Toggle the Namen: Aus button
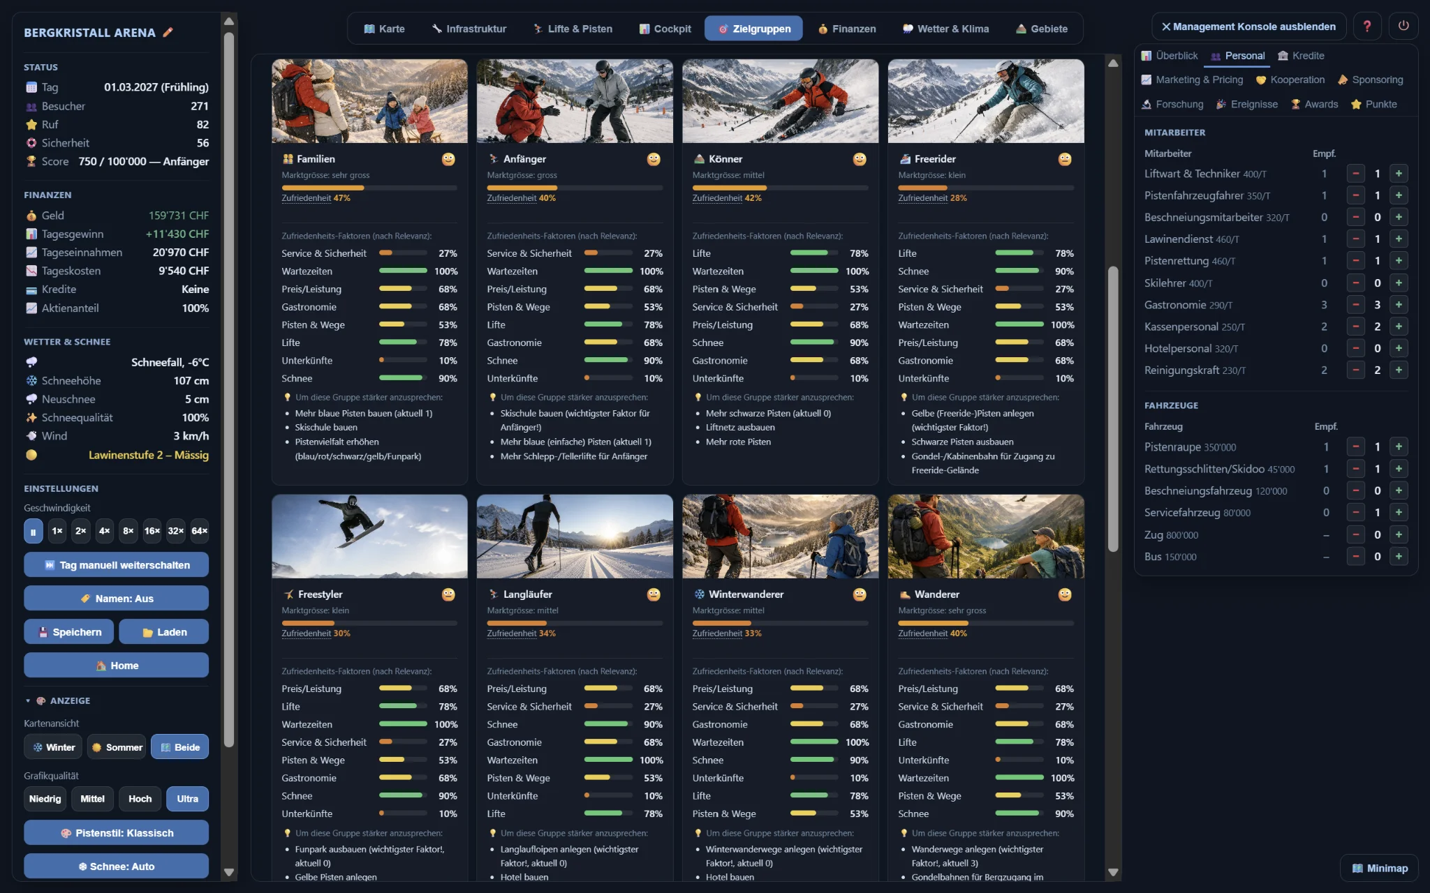 pyautogui.click(x=116, y=599)
